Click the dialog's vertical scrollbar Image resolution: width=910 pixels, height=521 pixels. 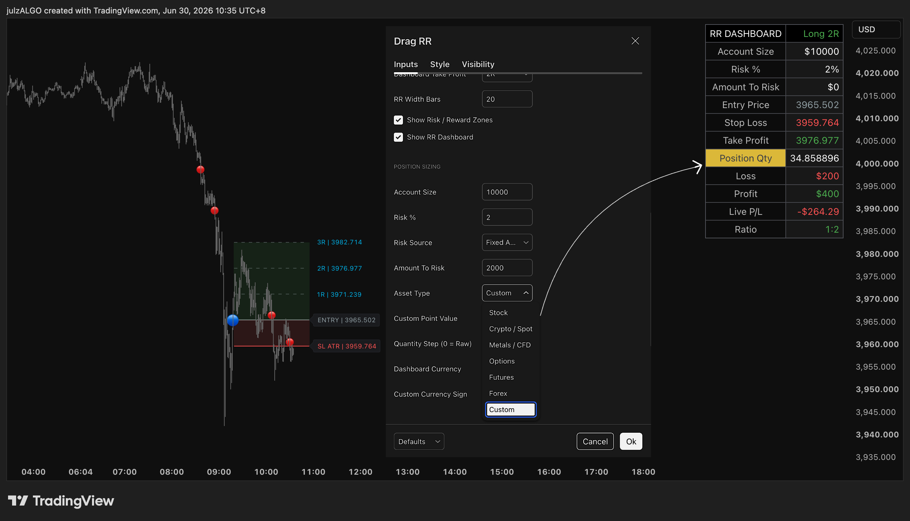650,279
